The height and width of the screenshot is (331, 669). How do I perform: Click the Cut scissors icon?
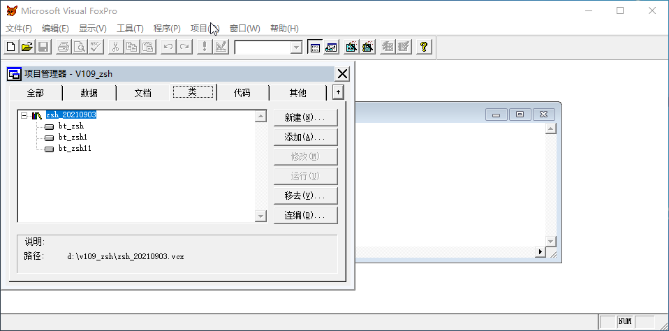pyautogui.click(x=116, y=47)
